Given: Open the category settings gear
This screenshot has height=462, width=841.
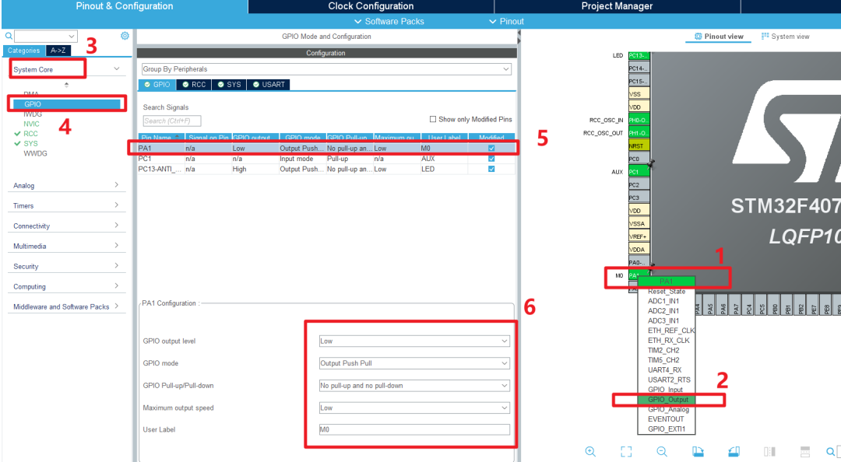Looking at the screenshot, I should click(125, 35).
